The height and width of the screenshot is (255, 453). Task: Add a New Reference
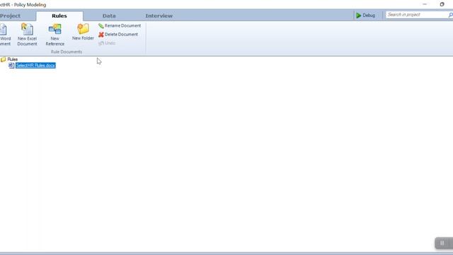tap(55, 35)
